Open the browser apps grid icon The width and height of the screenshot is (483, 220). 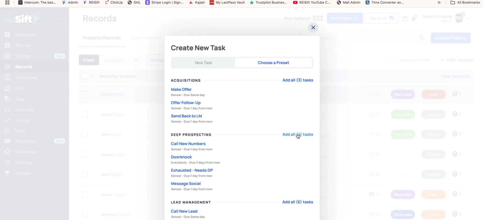pos(7,3)
